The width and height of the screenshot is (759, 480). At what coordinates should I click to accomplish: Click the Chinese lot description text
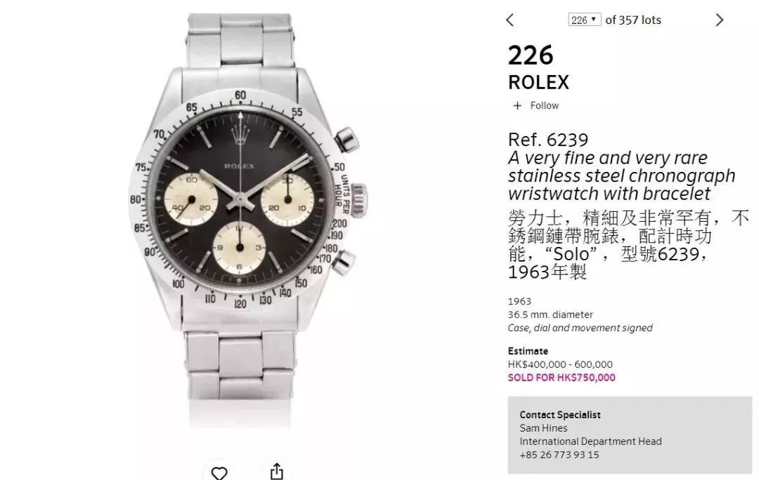(628, 245)
